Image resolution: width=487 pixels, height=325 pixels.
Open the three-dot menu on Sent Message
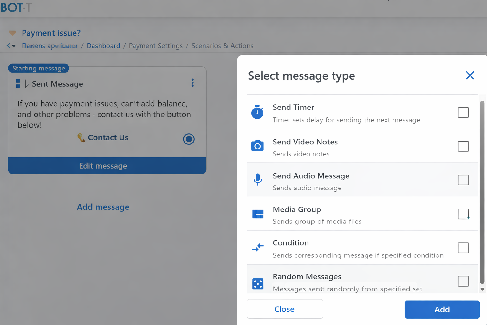[x=192, y=83]
